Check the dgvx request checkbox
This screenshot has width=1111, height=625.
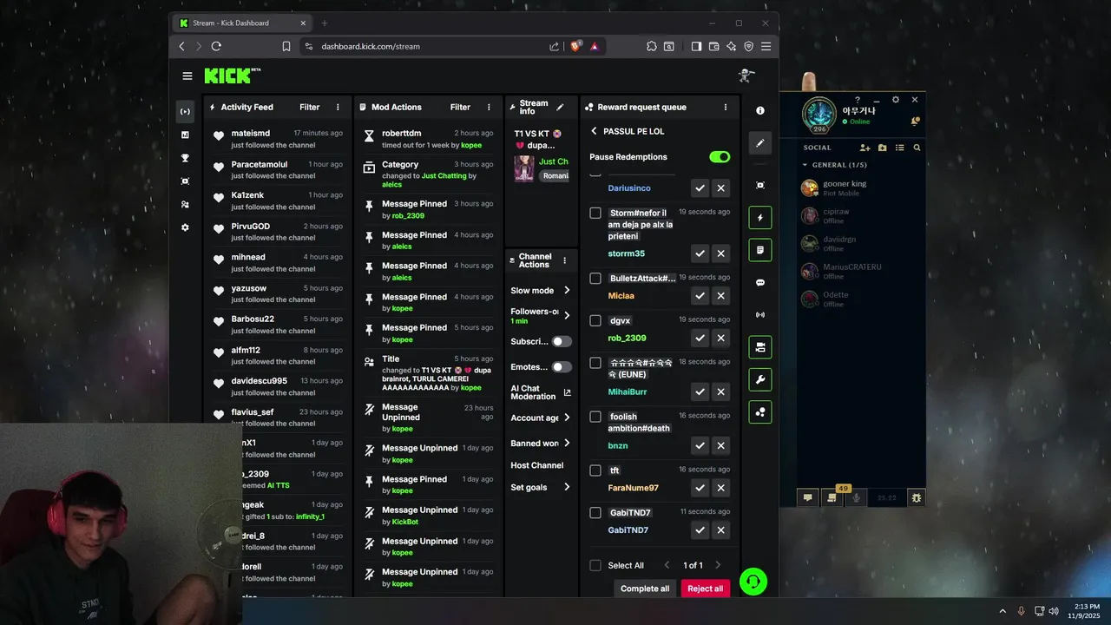click(595, 320)
